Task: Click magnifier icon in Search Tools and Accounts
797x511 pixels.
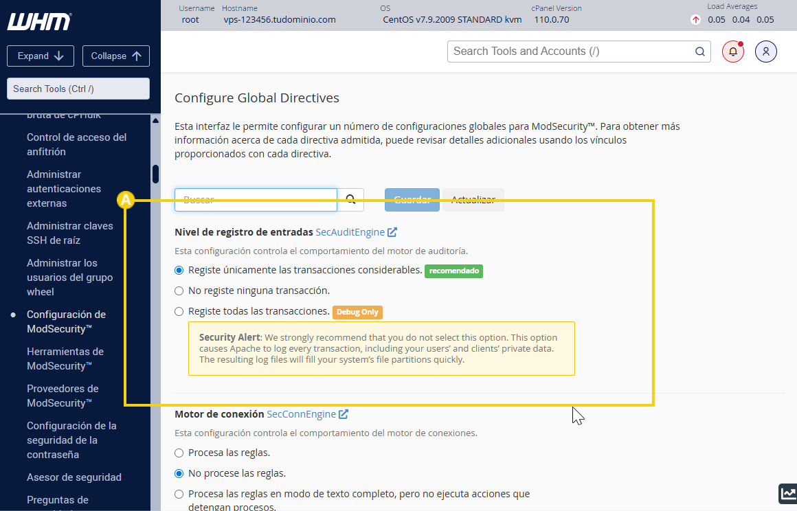Action: [x=700, y=52]
